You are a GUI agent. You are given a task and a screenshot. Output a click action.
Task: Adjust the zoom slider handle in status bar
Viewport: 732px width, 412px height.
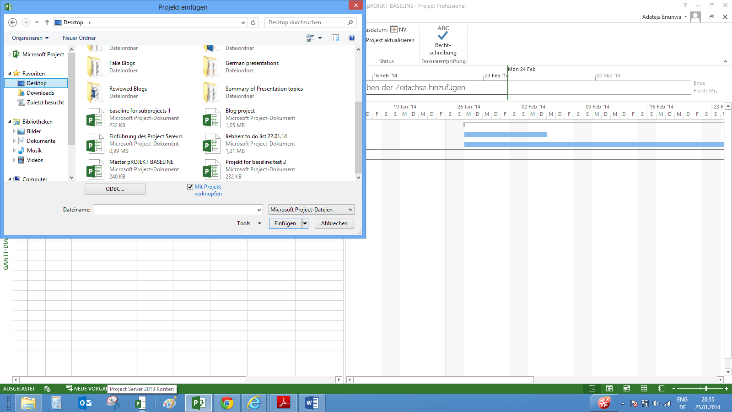[x=706, y=389]
